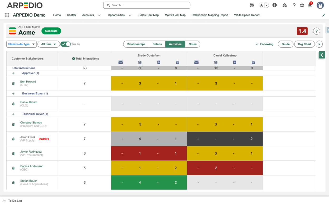Expand the Technical Buyer (5) group
The height and width of the screenshot is (205, 329).
click(13, 114)
